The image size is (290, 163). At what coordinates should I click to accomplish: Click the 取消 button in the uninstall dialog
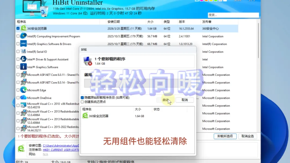184,100
